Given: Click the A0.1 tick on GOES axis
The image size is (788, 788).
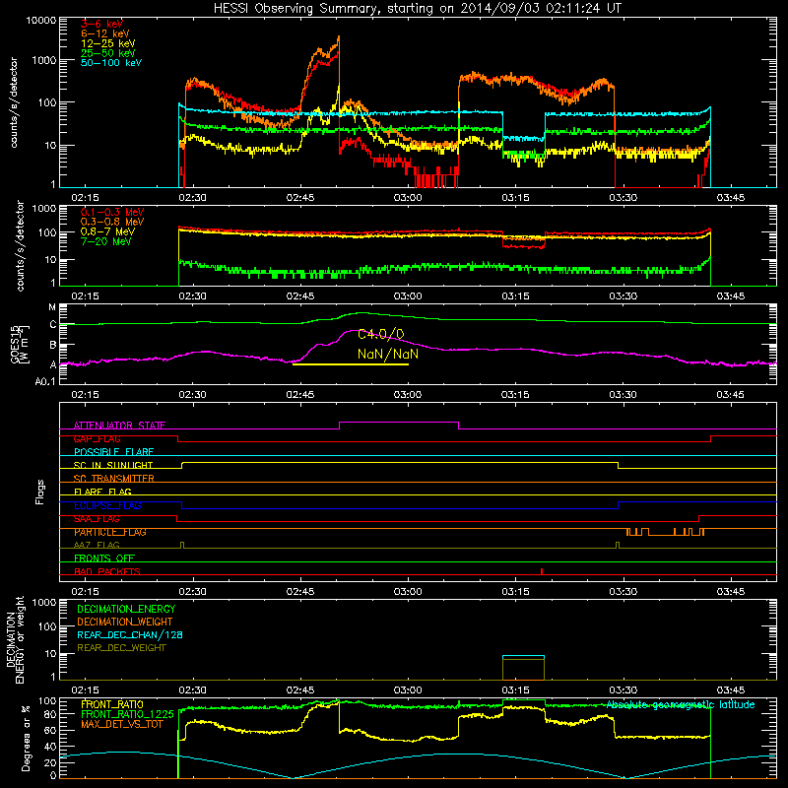Looking at the screenshot, I should point(45,381).
